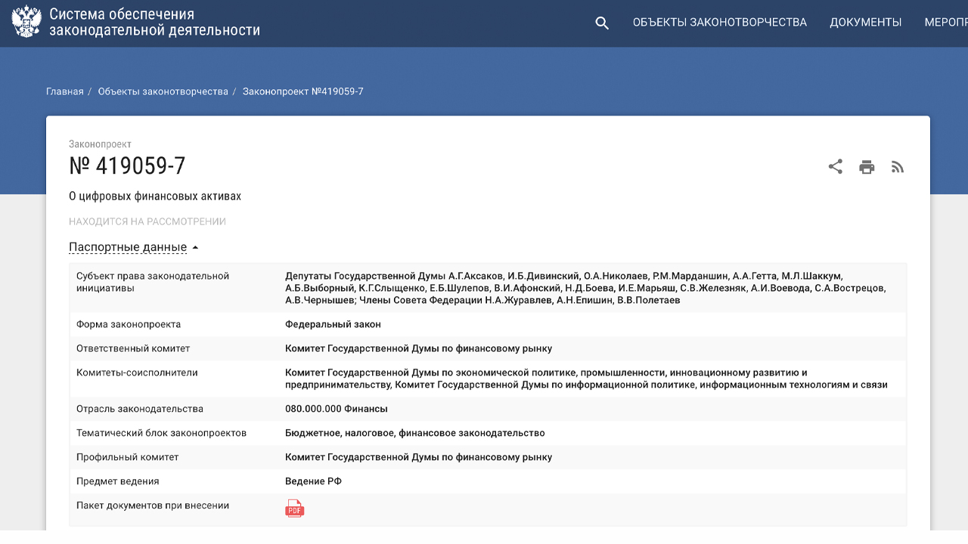This screenshot has width=968, height=544.
Task: Click the Федеральный закон value
Action: point(333,324)
